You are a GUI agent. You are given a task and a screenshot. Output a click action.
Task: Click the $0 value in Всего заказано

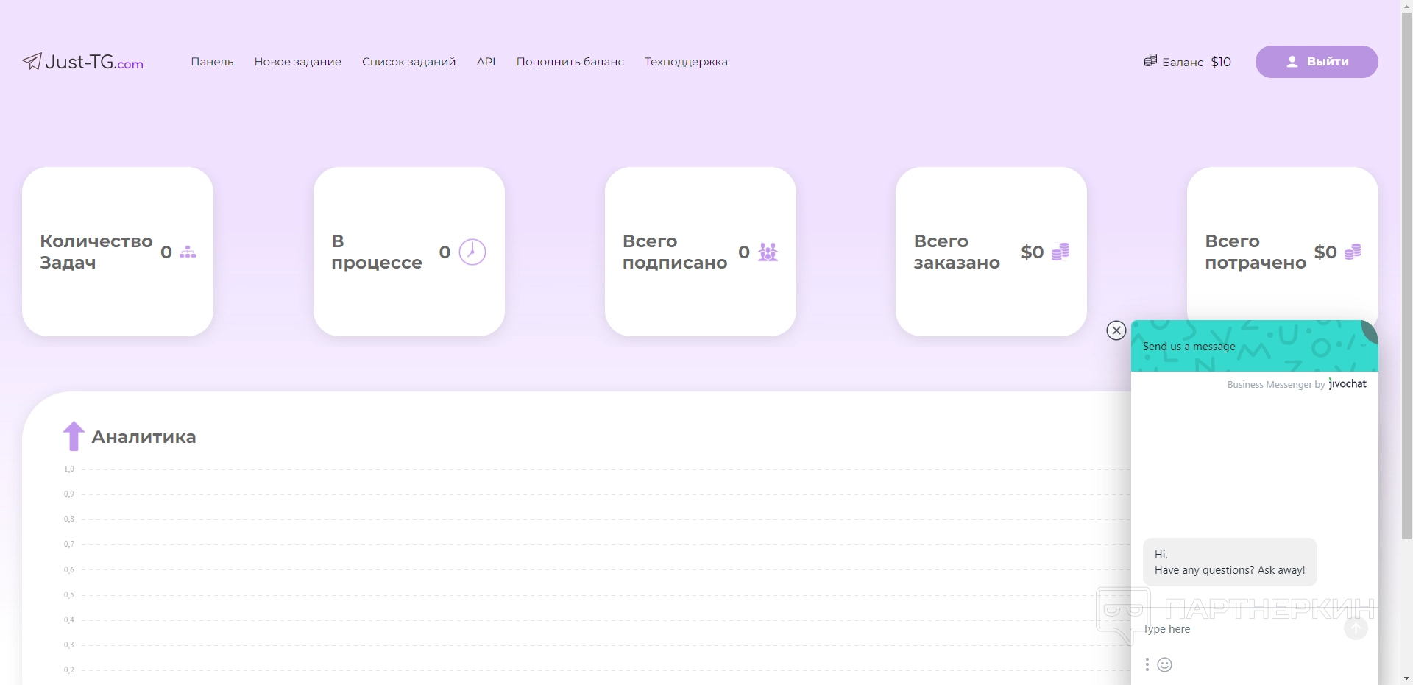1032,252
